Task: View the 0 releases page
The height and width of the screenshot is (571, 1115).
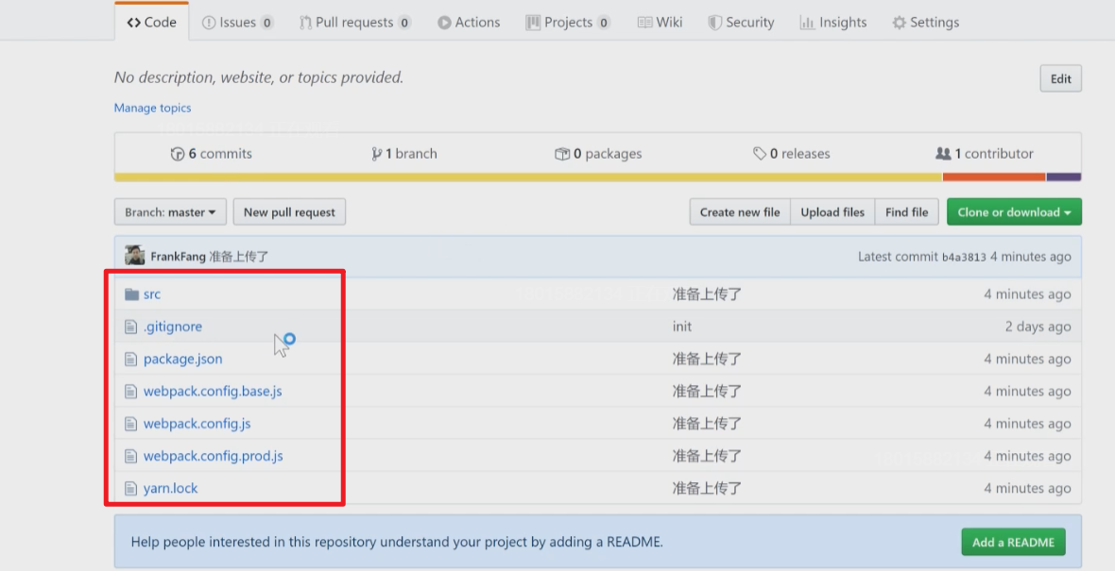Action: (792, 154)
